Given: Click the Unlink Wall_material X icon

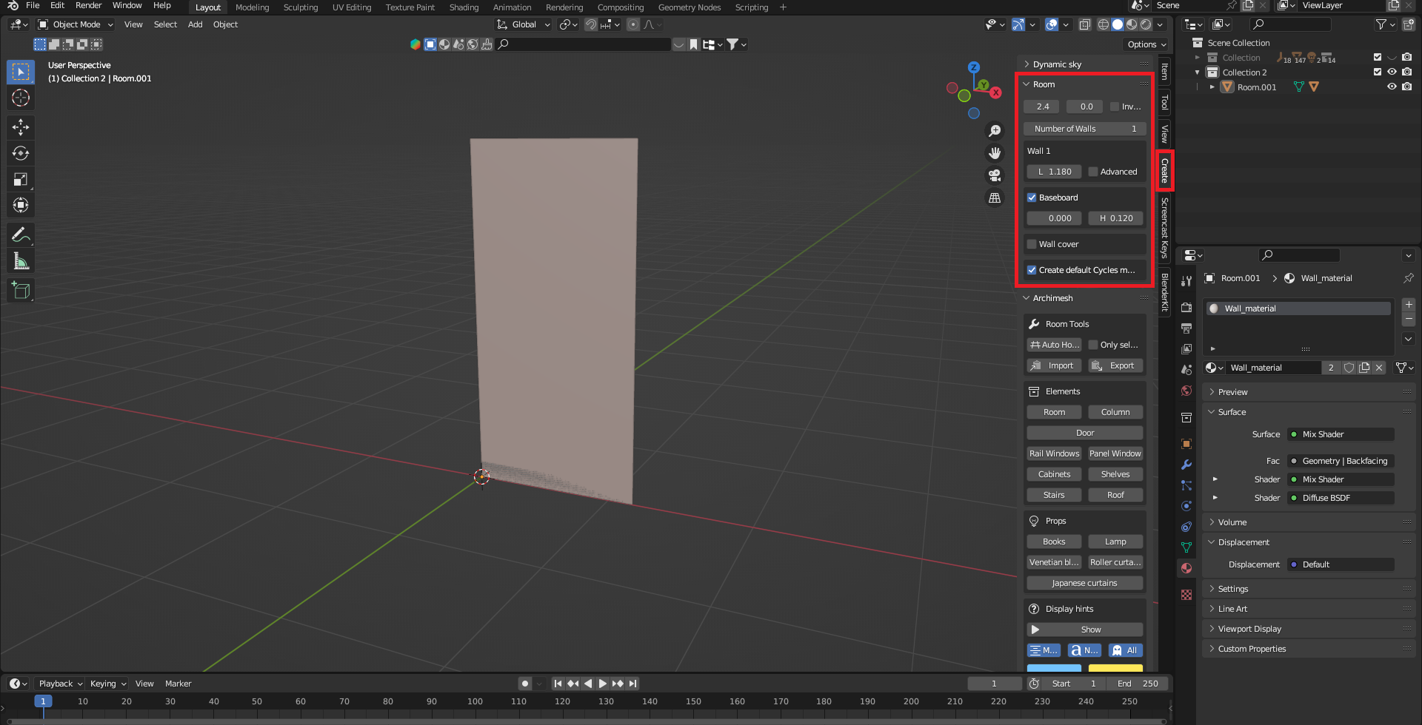Looking at the screenshot, I should (x=1378, y=368).
